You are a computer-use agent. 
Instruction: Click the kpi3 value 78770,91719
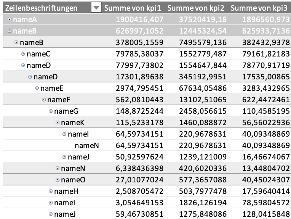[x=266, y=66]
